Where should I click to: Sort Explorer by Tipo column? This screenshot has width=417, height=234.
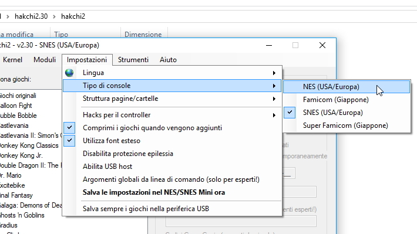point(61,35)
